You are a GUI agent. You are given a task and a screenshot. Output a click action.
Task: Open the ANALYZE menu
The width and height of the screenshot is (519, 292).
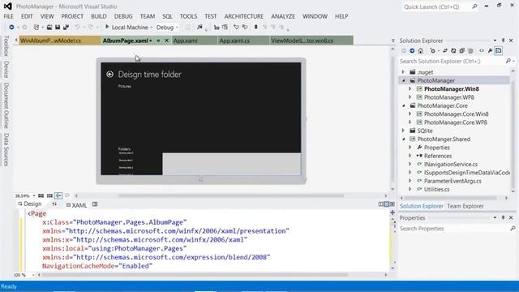[x=283, y=16]
